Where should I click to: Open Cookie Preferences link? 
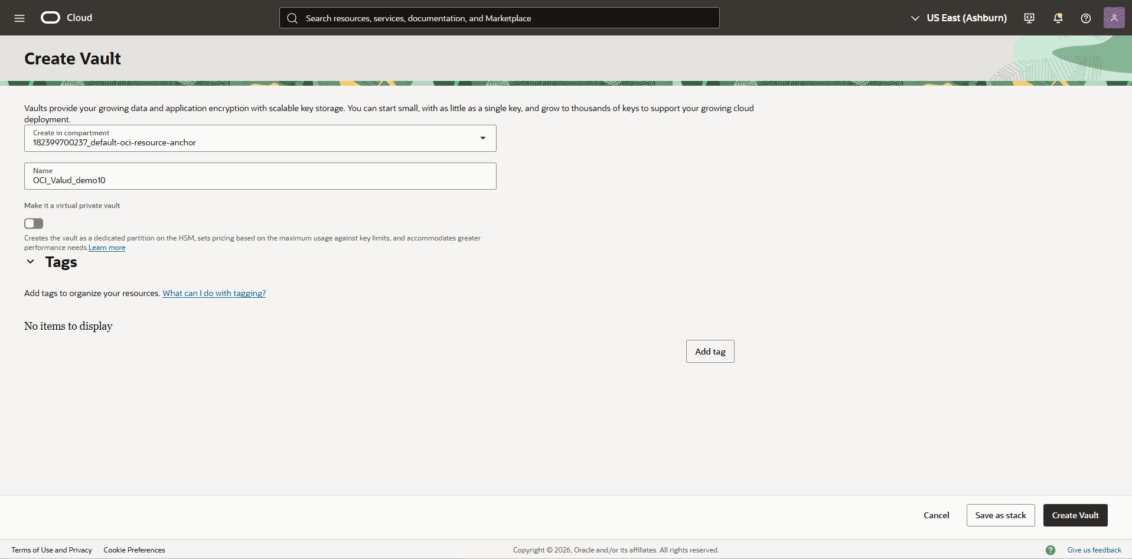tap(135, 550)
